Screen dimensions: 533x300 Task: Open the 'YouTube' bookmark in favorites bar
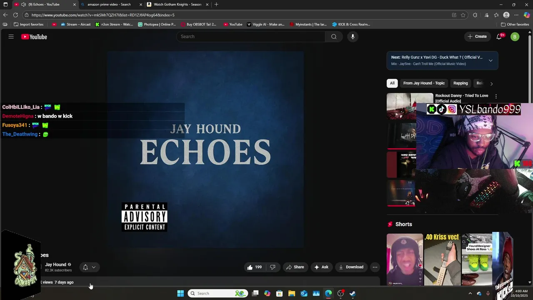click(233, 25)
